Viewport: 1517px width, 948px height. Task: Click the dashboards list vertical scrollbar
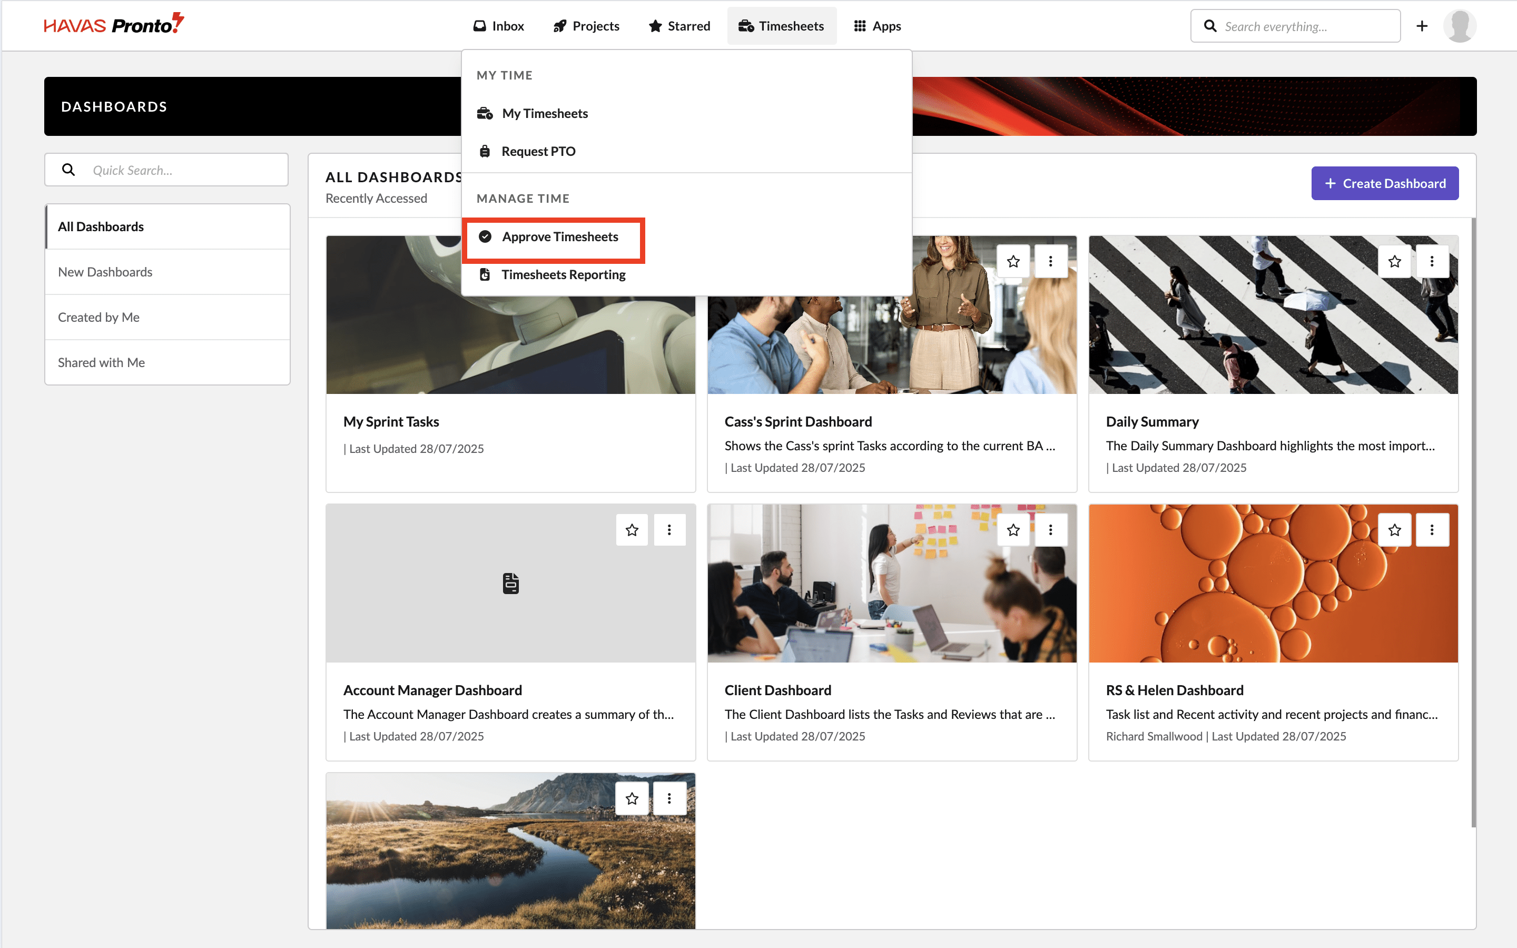click(1473, 523)
